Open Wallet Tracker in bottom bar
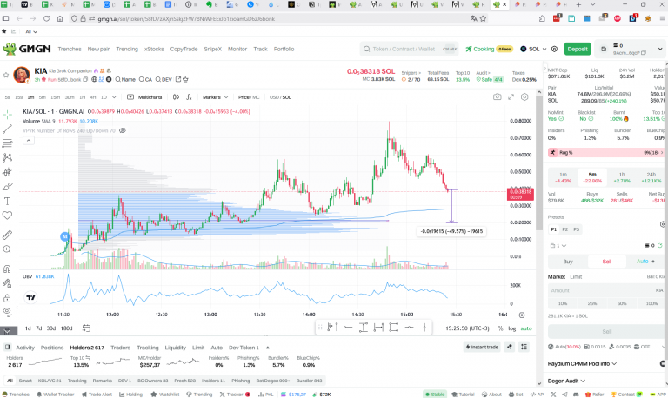 56,395
